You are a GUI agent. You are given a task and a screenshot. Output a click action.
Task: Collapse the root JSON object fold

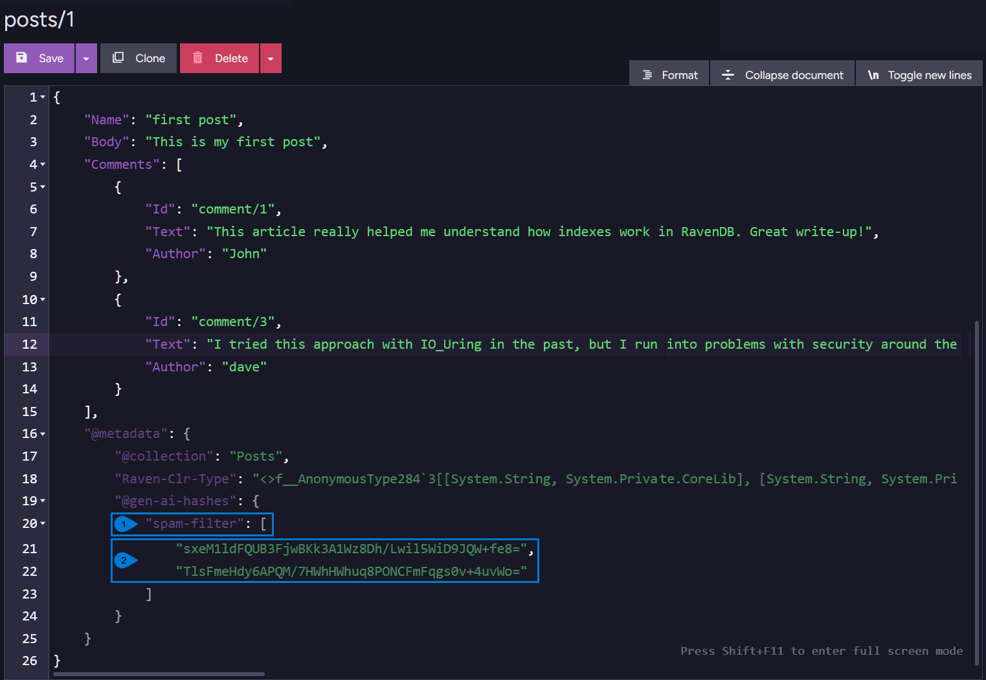click(41, 96)
